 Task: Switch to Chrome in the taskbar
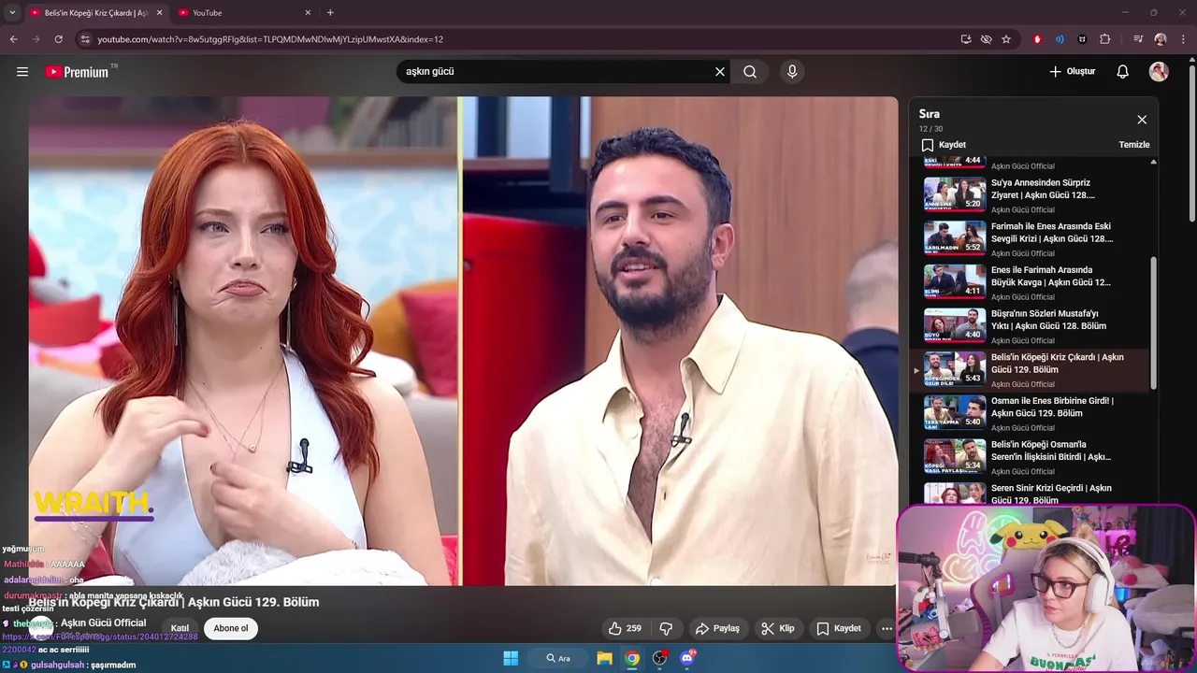click(x=633, y=658)
